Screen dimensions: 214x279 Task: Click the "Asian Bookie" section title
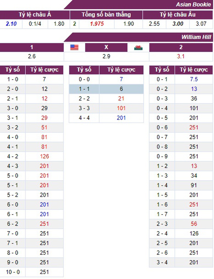(x=193, y=4)
